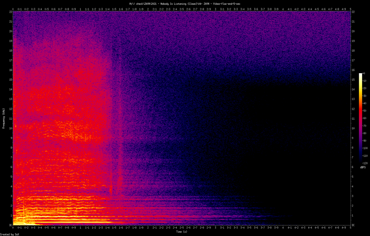370x236 pixels.
Task: Click the '0.5' tick on the bottom time axis
Action: tap(47, 228)
